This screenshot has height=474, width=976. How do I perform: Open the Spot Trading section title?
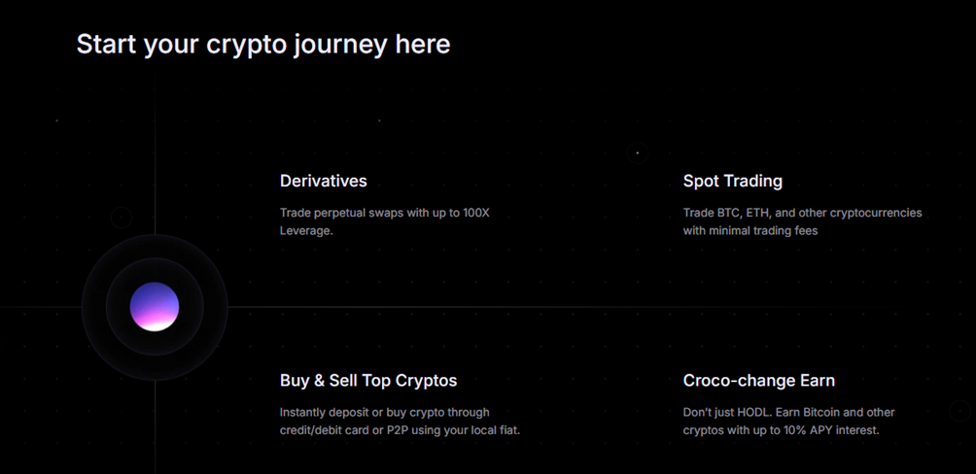(733, 181)
